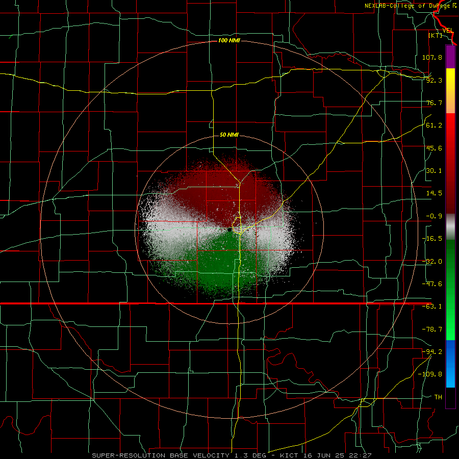Select the 30.1 legend value
The height and width of the screenshot is (459, 459).
point(434,171)
